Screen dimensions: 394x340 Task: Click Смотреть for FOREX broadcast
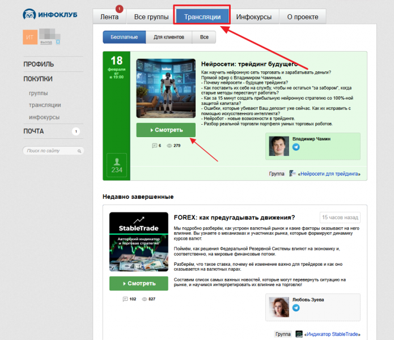139,283
